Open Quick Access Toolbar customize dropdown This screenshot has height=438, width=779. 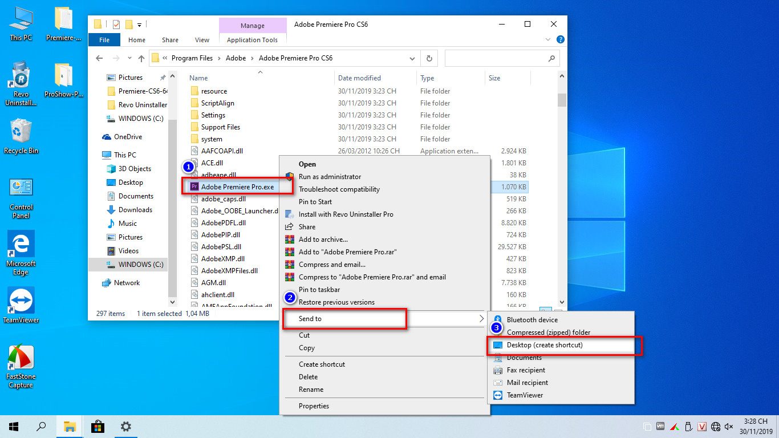pos(139,24)
